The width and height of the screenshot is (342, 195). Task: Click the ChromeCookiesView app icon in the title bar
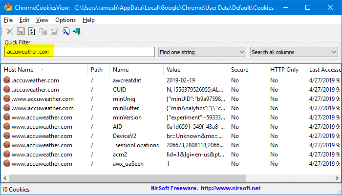pos(8,8)
